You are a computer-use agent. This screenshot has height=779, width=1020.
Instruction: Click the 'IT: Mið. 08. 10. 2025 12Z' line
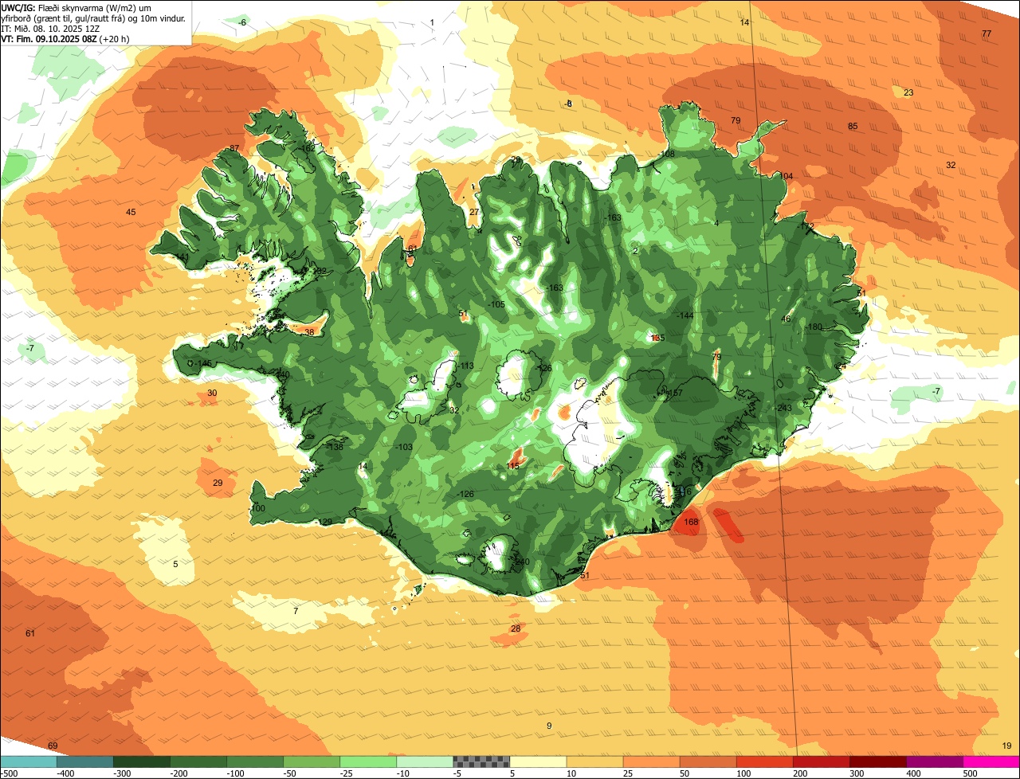tap(51, 28)
